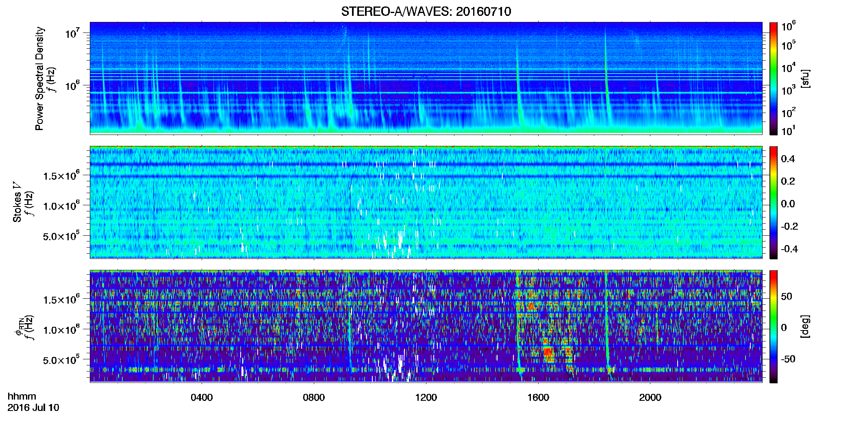This screenshot has width=852, height=439.
Task: Click the hhmm time format label
Action: pos(22,396)
